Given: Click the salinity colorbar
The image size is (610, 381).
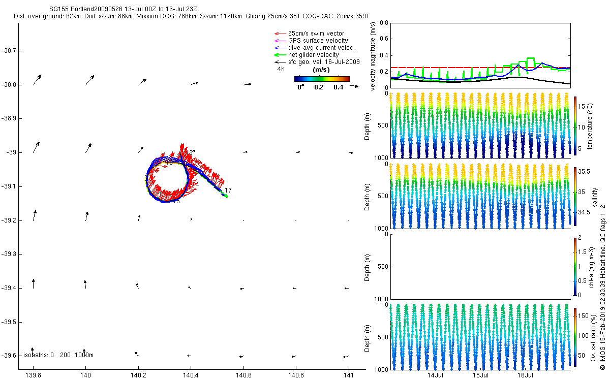Looking at the screenshot, I should 575,196.
